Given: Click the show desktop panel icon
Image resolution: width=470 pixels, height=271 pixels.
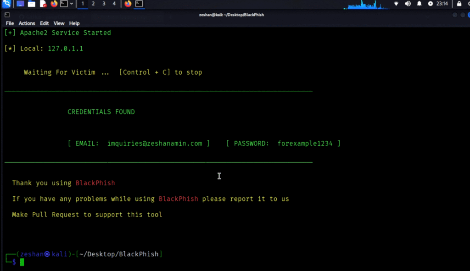Looking at the screenshot, I should (20, 4).
